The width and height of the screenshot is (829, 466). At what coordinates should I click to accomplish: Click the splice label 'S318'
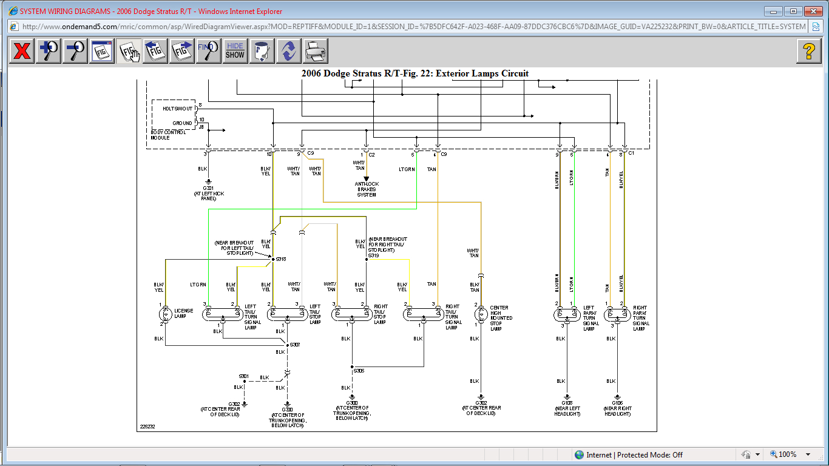tap(280, 259)
